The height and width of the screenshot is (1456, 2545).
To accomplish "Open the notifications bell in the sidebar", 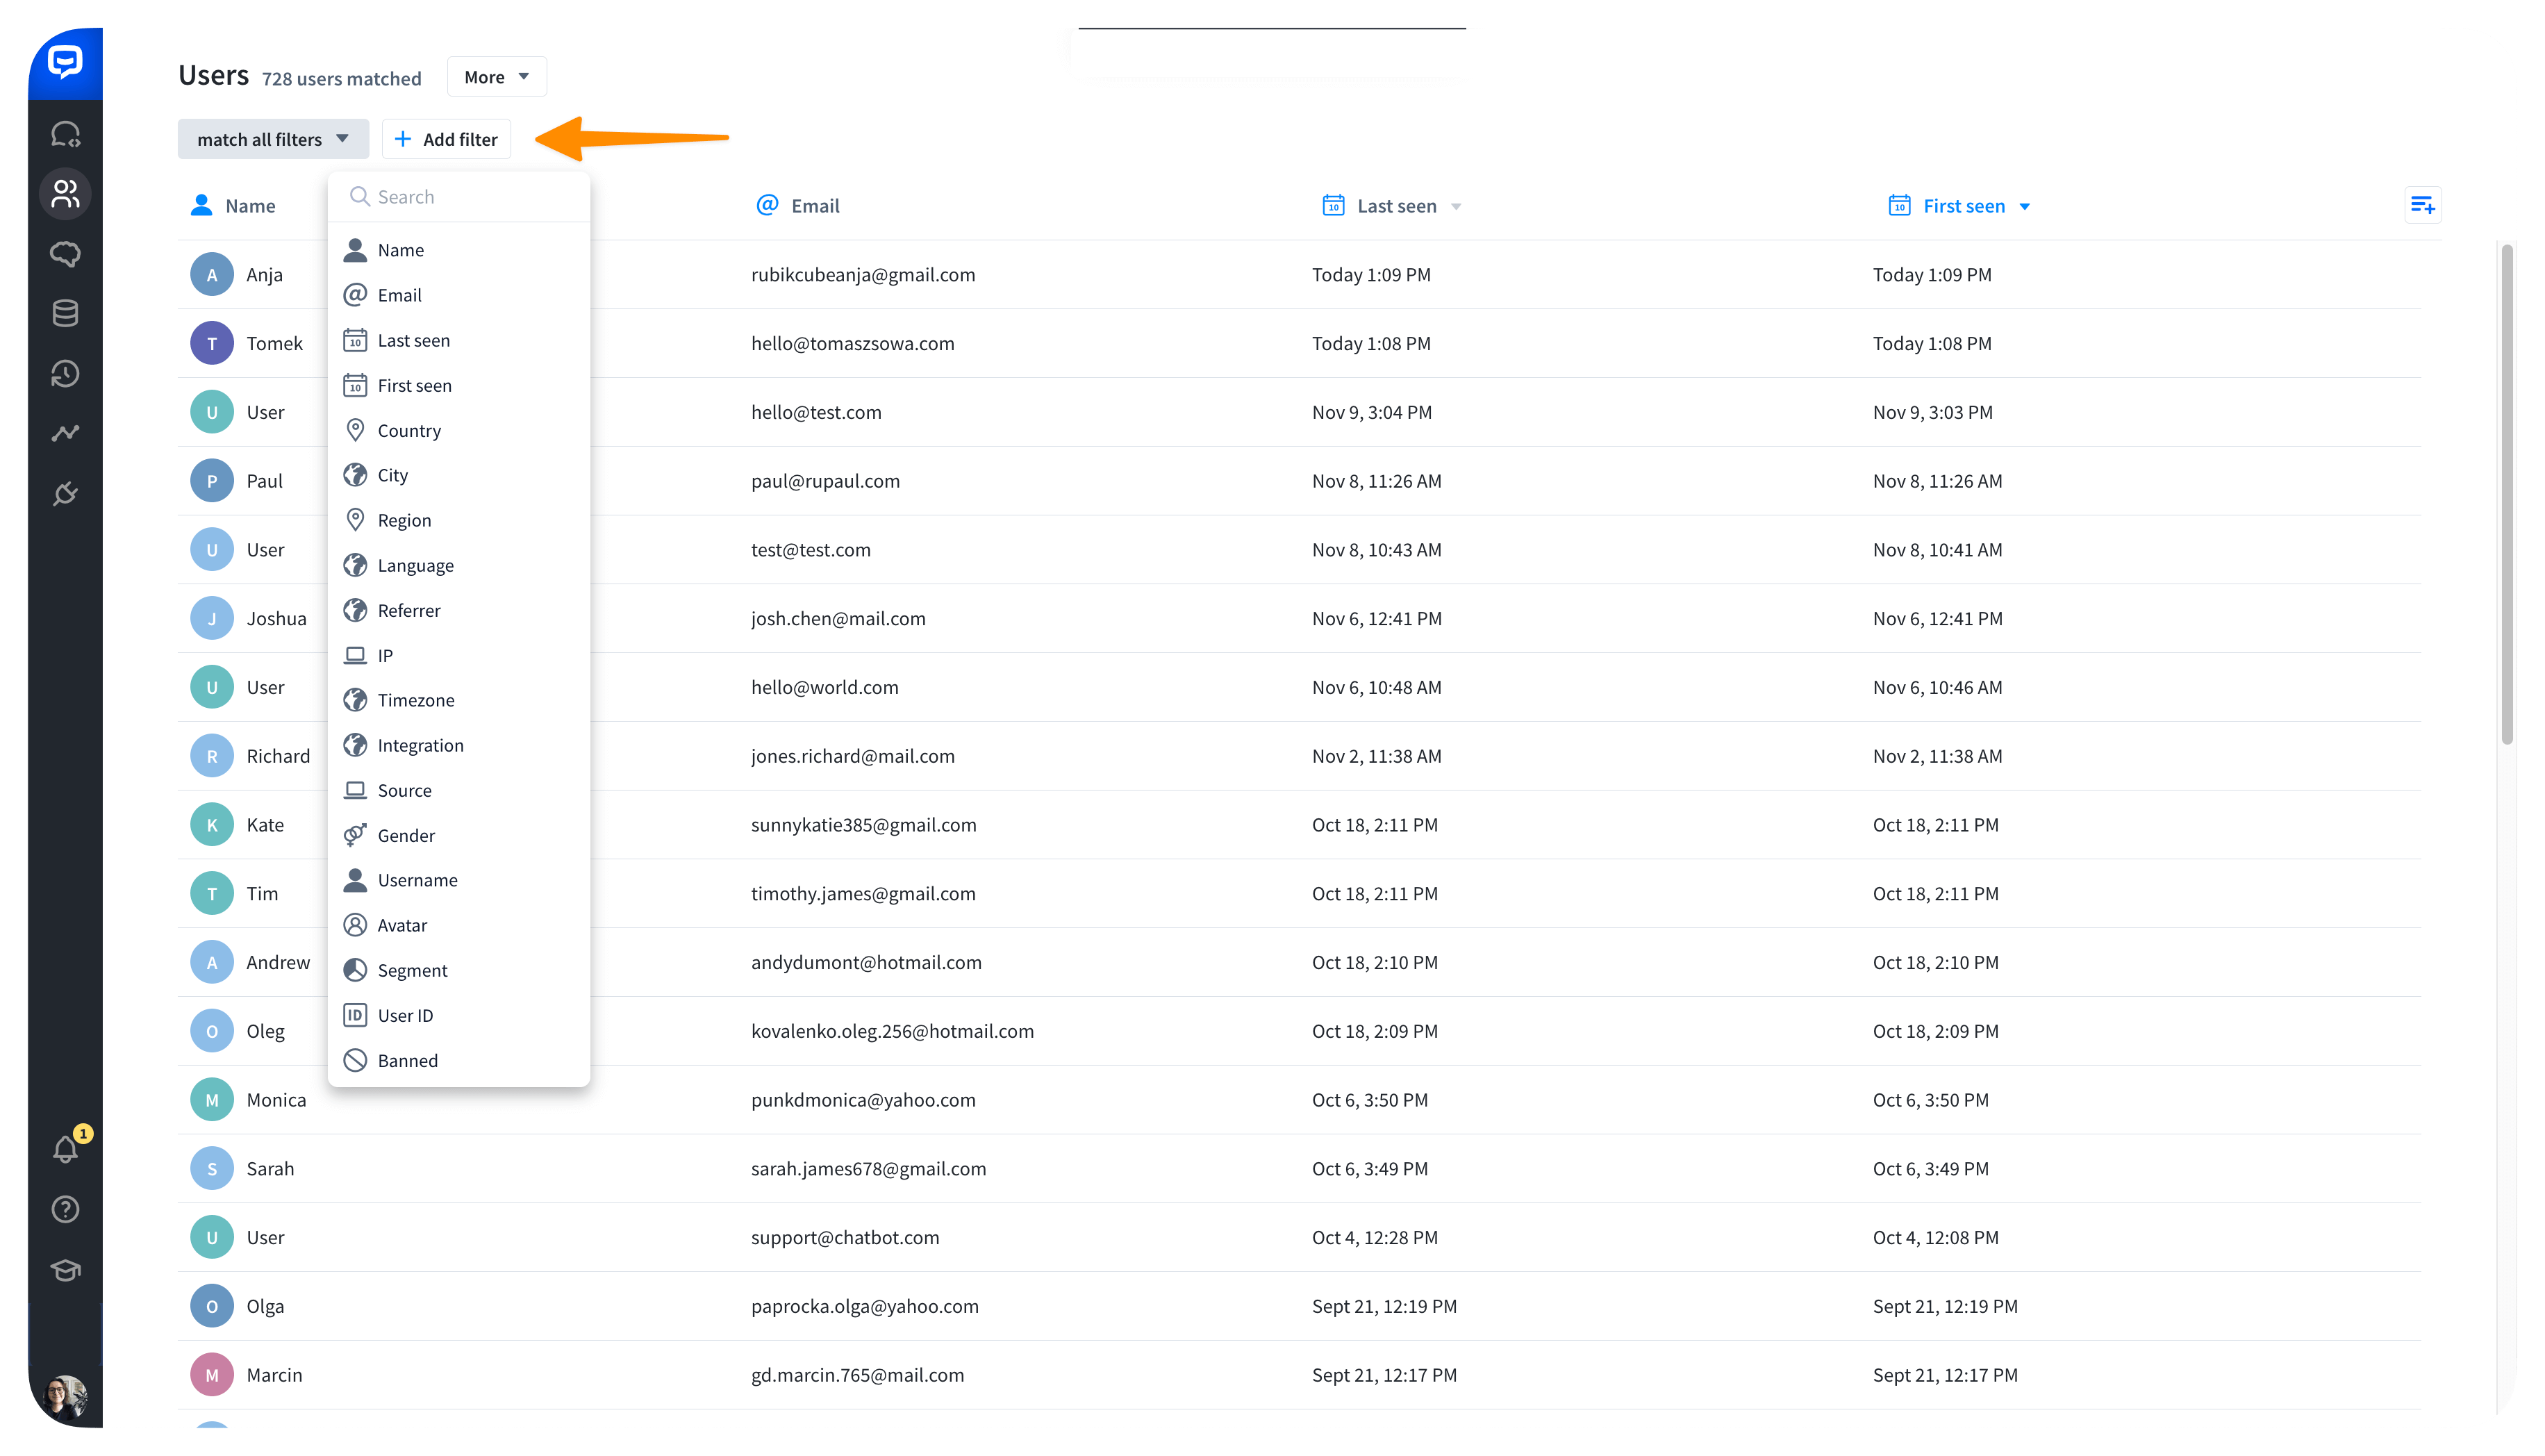I will point(66,1148).
